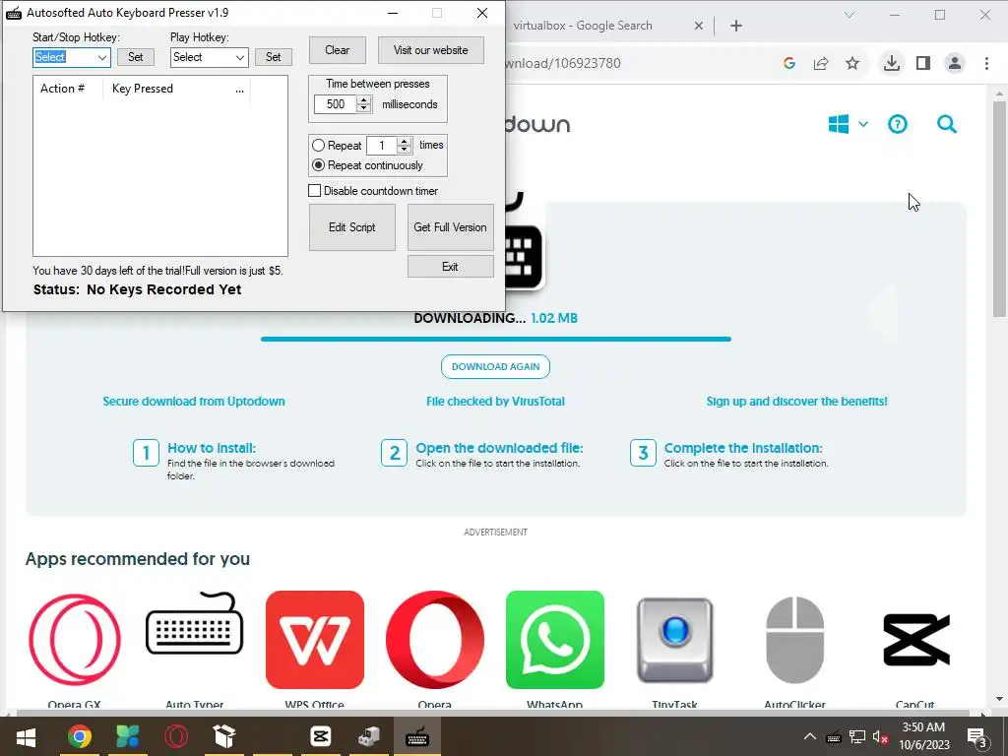The height and width of the screenshot is (756, 1008).
Task: Click Uptodown help question mark icon
Action: pos(898,124)
